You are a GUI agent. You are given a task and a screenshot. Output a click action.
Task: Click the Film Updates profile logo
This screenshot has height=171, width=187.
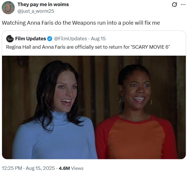10,39
